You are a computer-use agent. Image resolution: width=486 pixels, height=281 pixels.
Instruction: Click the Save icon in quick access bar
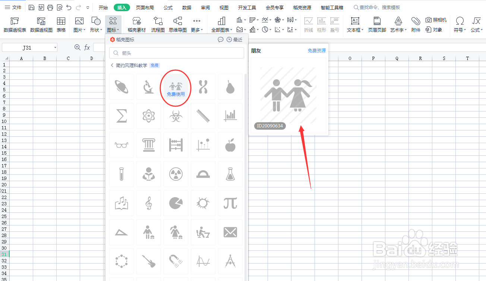coord(32,7)
